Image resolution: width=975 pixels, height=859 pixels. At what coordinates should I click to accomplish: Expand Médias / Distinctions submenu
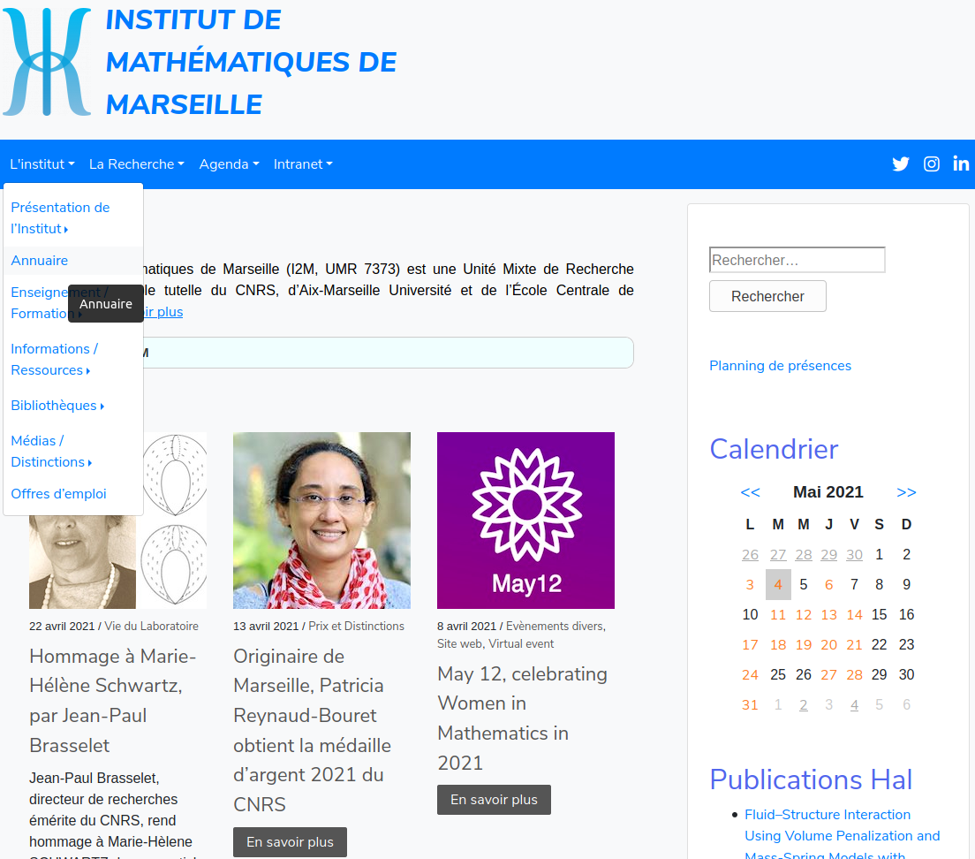pos(51,452)
